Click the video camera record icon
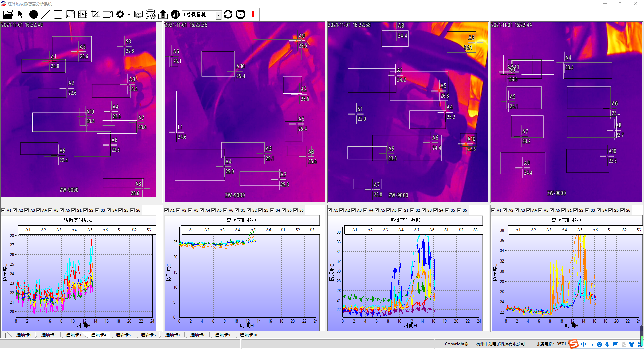Image resolution: width=644 pixels, height=349 pixels. pos(108,14)
